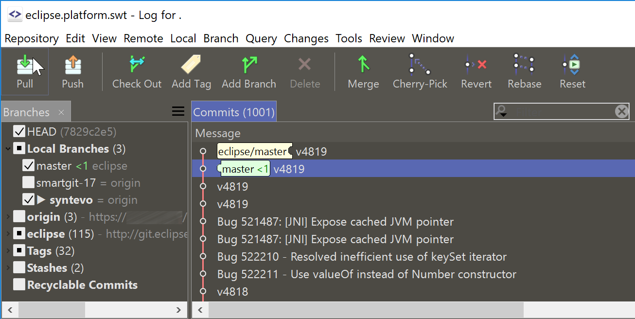The height and width of the screenshot is (319, 635).
Task: Use the Add Branch tool
Action: (x=249, y=71)
